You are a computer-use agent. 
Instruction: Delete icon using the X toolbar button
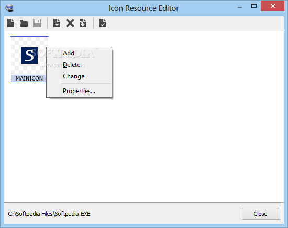(x=70, y=24)
